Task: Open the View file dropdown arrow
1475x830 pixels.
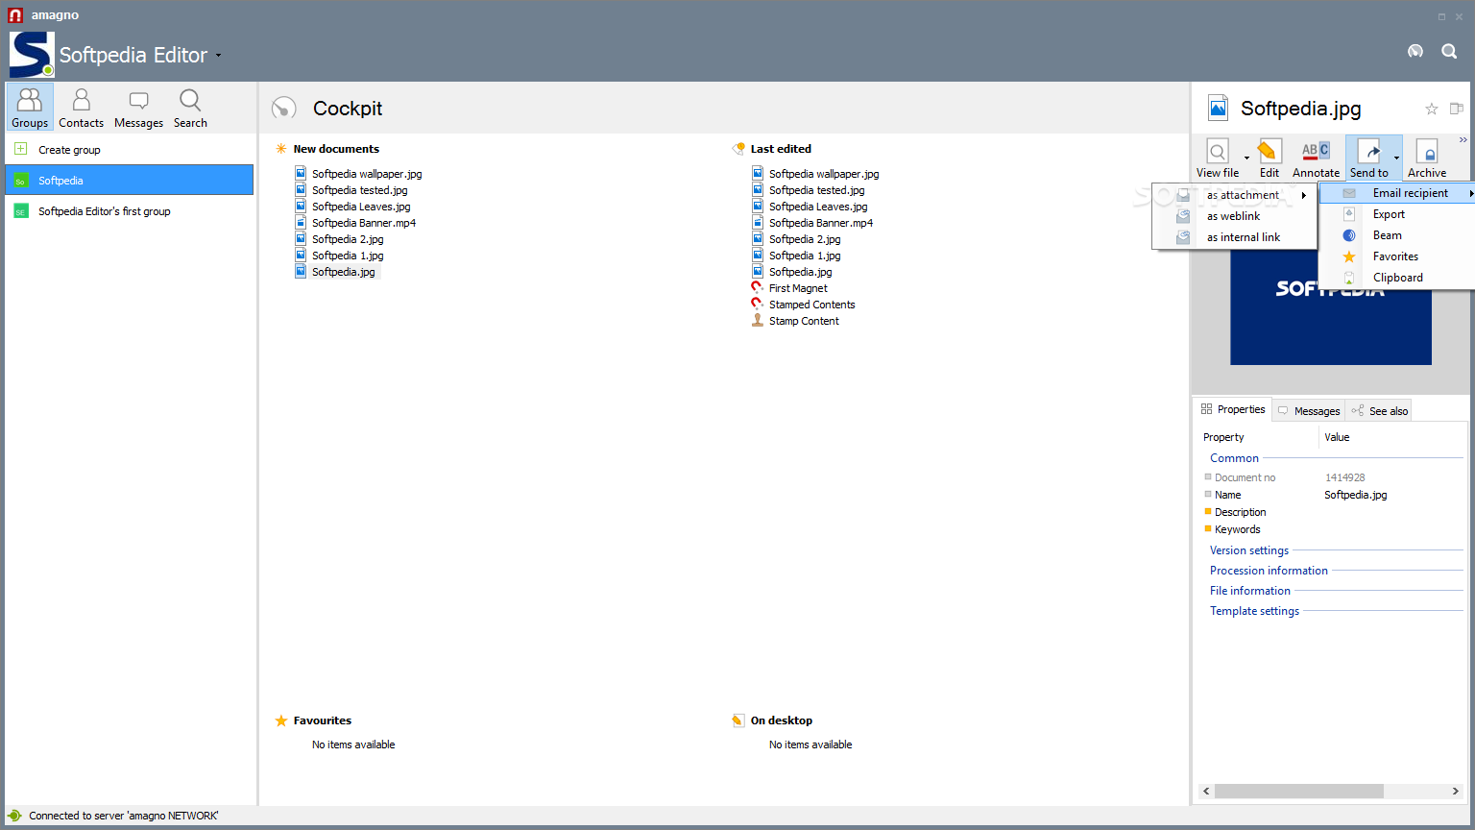Action: pos(1246,159)
